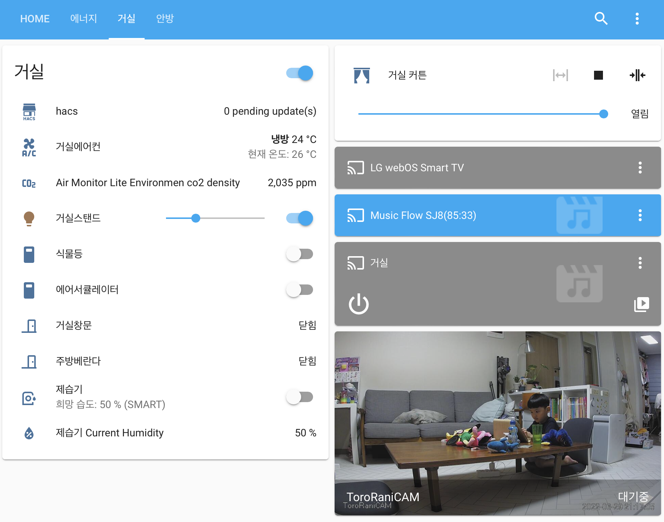The image size is (664, 522).
Task: Click the HACS store icon
Action: (29, 112)
